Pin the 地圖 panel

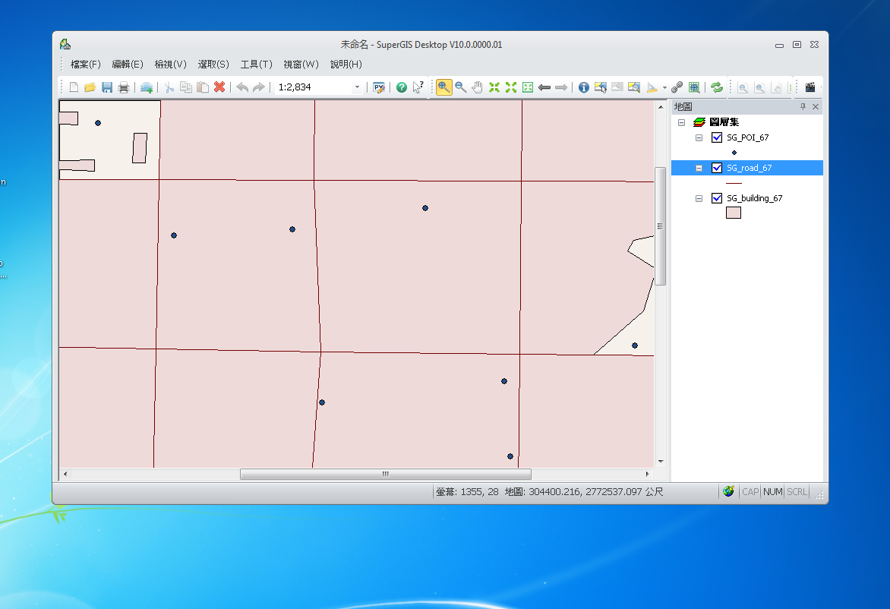803,107
